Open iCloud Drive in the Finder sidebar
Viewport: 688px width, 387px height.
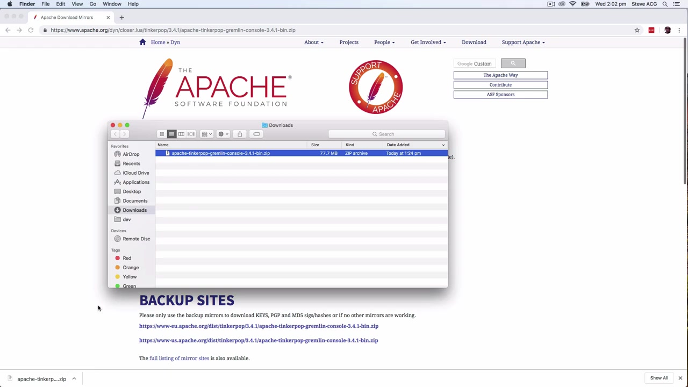click(x=135, y=173)
